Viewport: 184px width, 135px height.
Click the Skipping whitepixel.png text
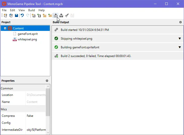(x=76, y=39)
